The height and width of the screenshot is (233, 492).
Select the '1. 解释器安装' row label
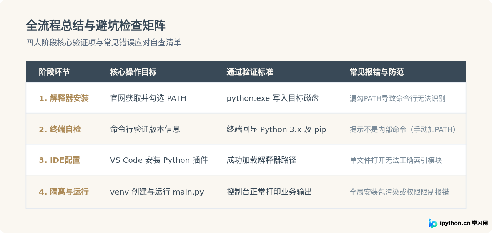point(64,98)
